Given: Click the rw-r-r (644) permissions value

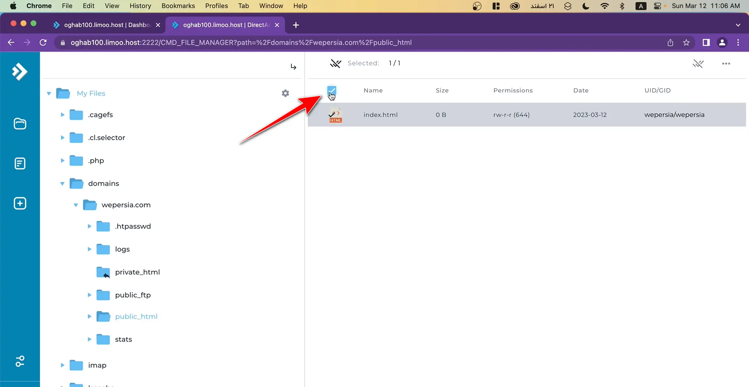Looking at the screenshot, I should pos(511,115).
